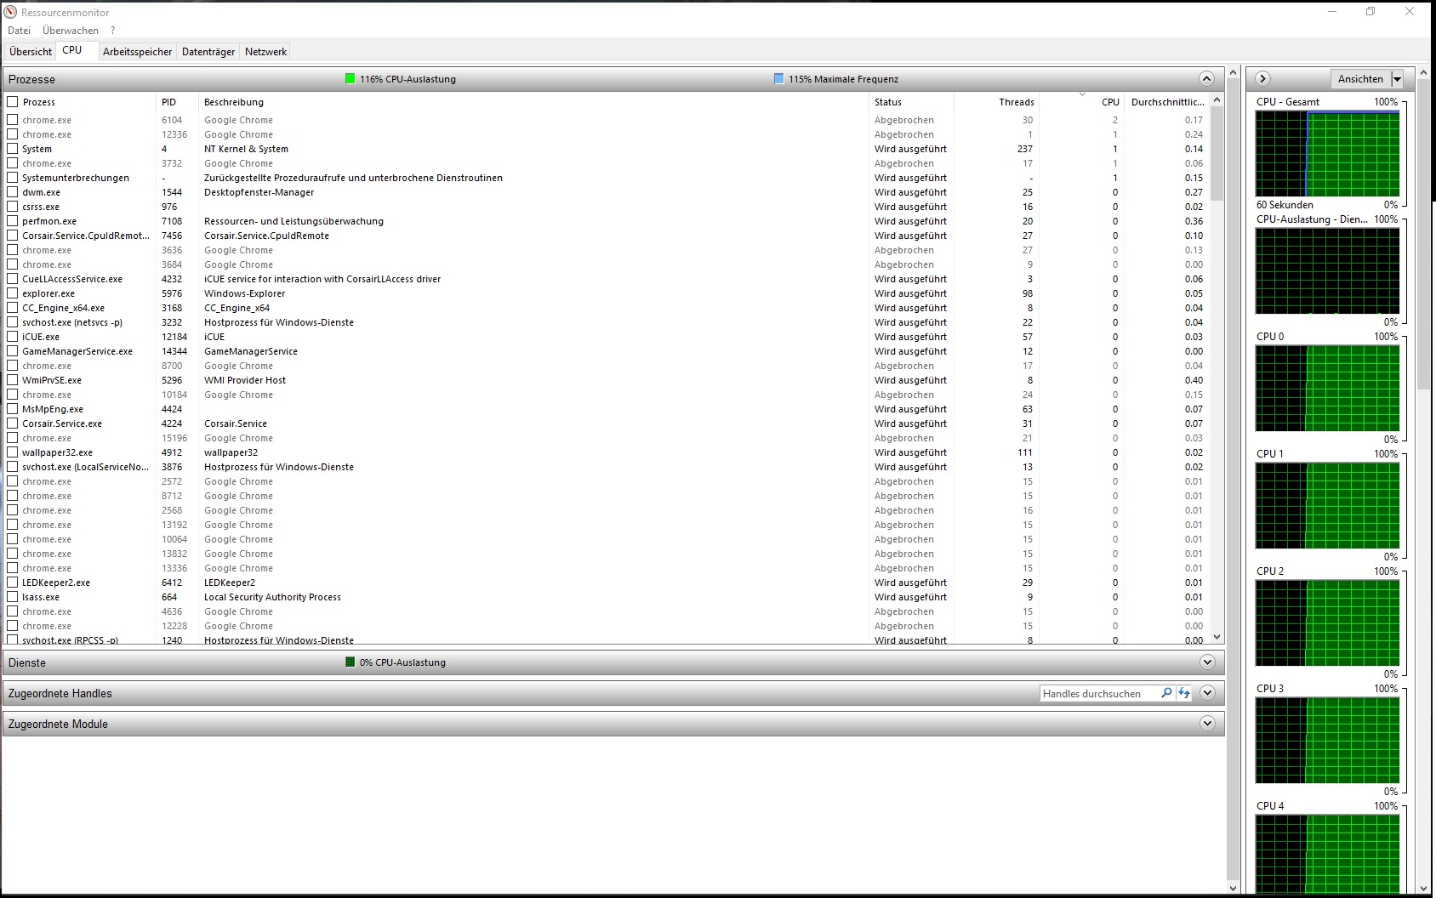The width and height of the screenshot is (1436, 898).
Task: Click into the Handles durchsuchen search field
Action: [x=1099, y=693]
